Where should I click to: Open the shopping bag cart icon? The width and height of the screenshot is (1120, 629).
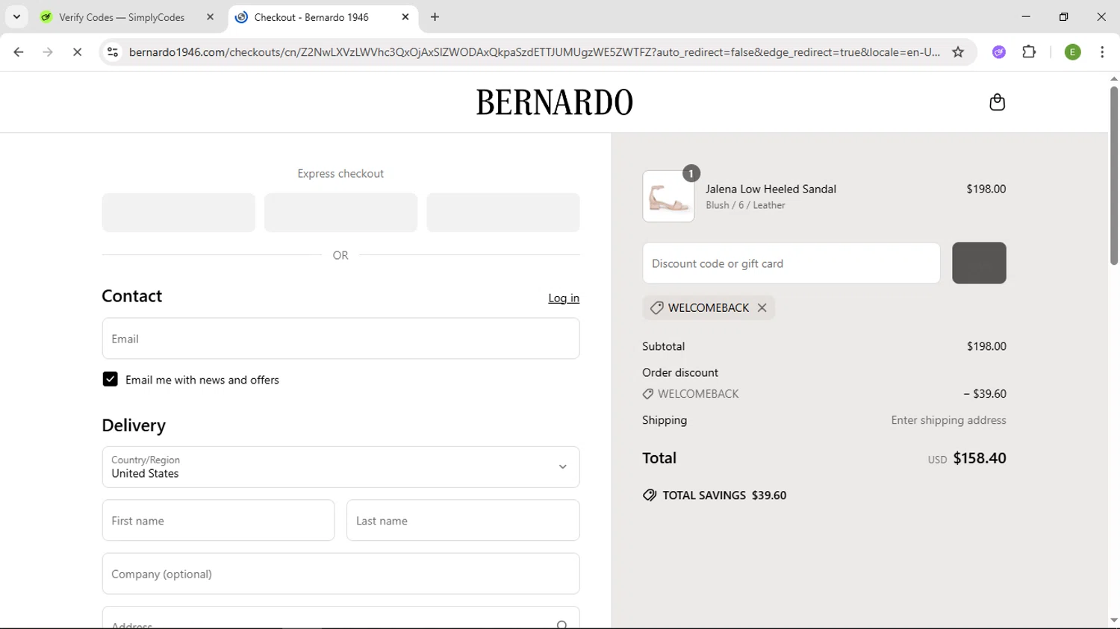coord(997,102)
